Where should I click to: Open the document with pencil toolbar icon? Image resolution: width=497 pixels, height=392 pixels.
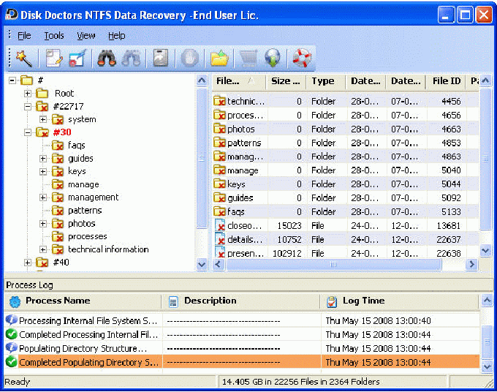(54, 58)
